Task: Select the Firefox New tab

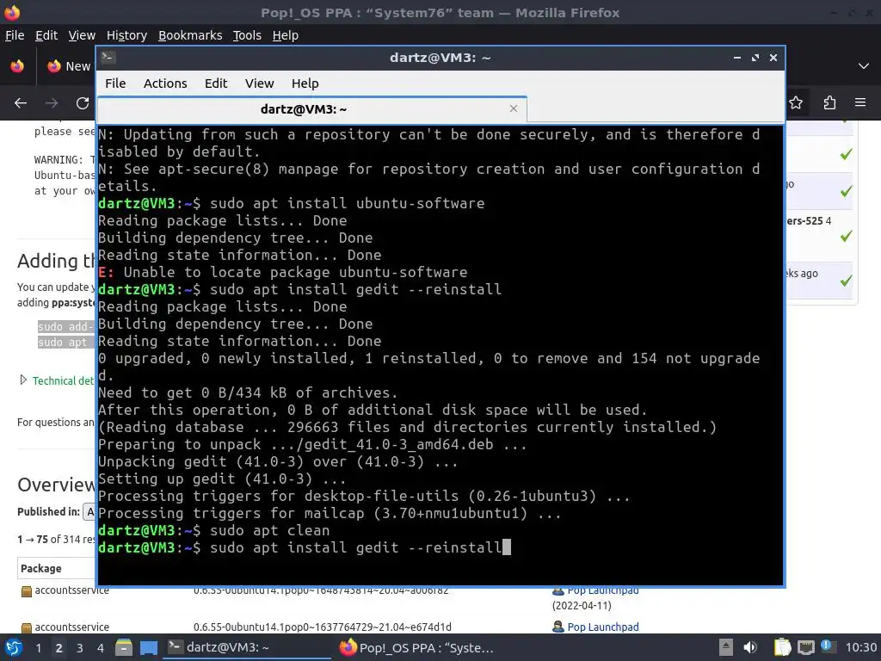Action: [69, 65]
